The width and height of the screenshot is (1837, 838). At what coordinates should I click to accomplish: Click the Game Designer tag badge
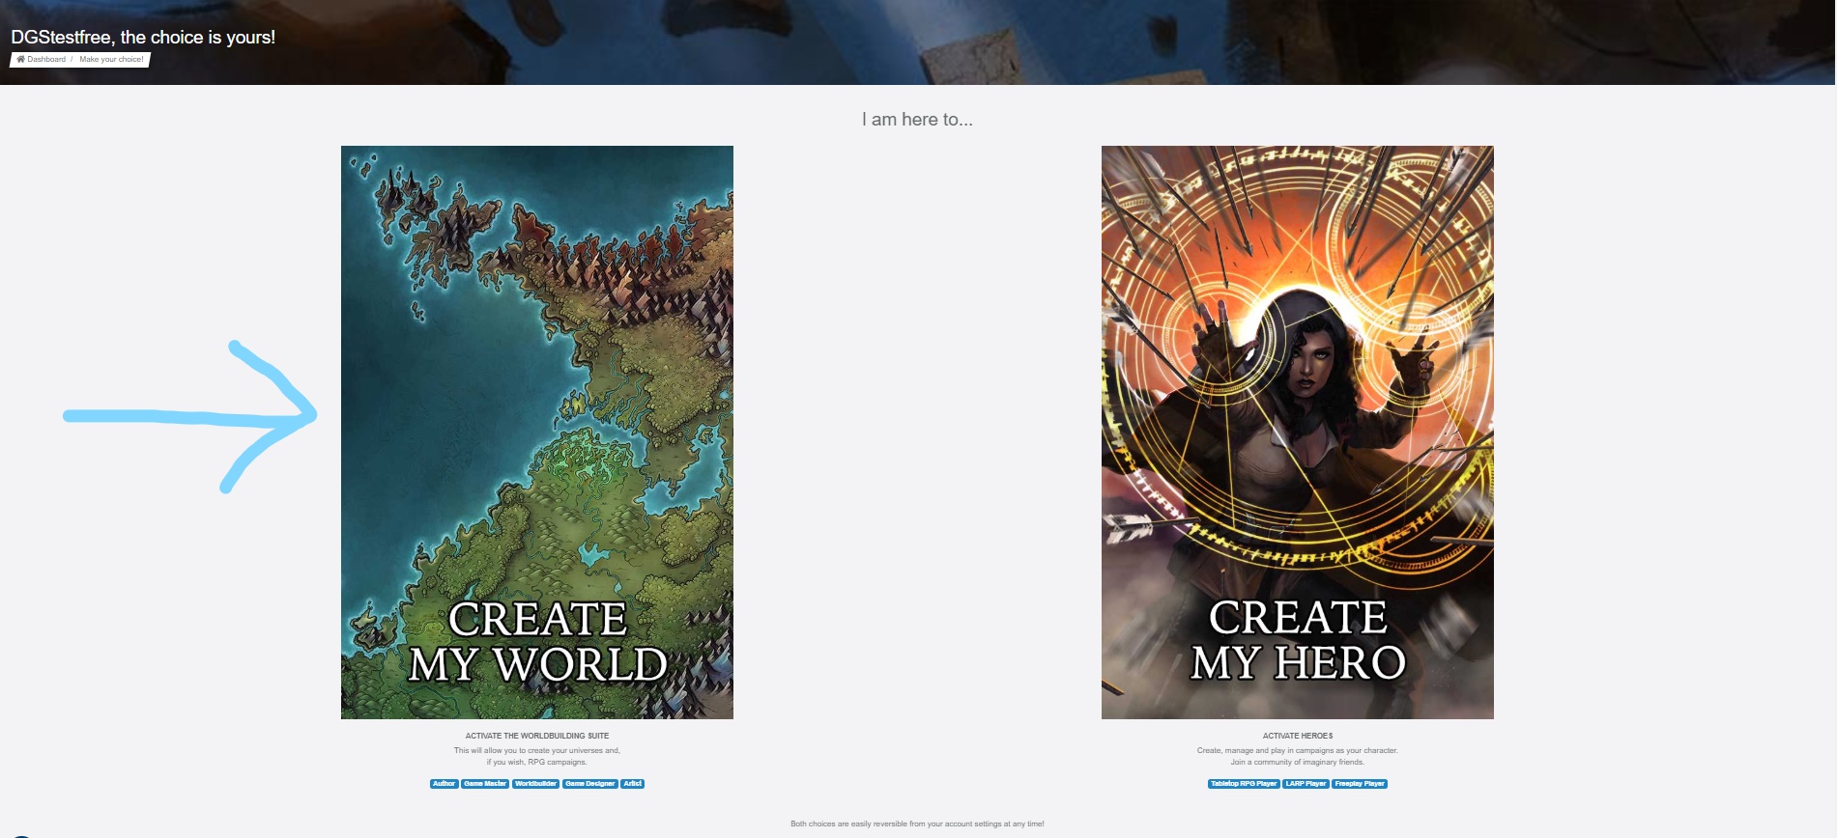coord(589,784)
